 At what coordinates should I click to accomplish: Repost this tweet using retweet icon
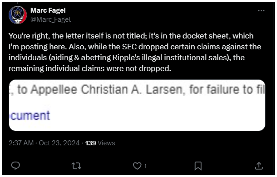[x=76, y=166]
